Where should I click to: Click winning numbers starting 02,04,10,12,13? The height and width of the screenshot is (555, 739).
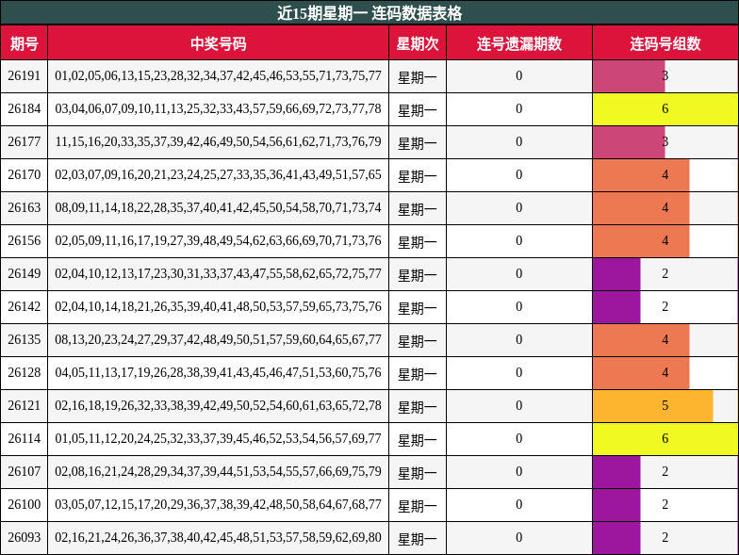[x=219, y=273]
